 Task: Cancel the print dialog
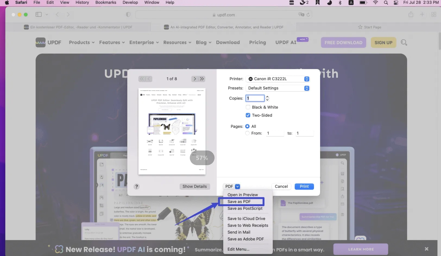tap(281, 187)
